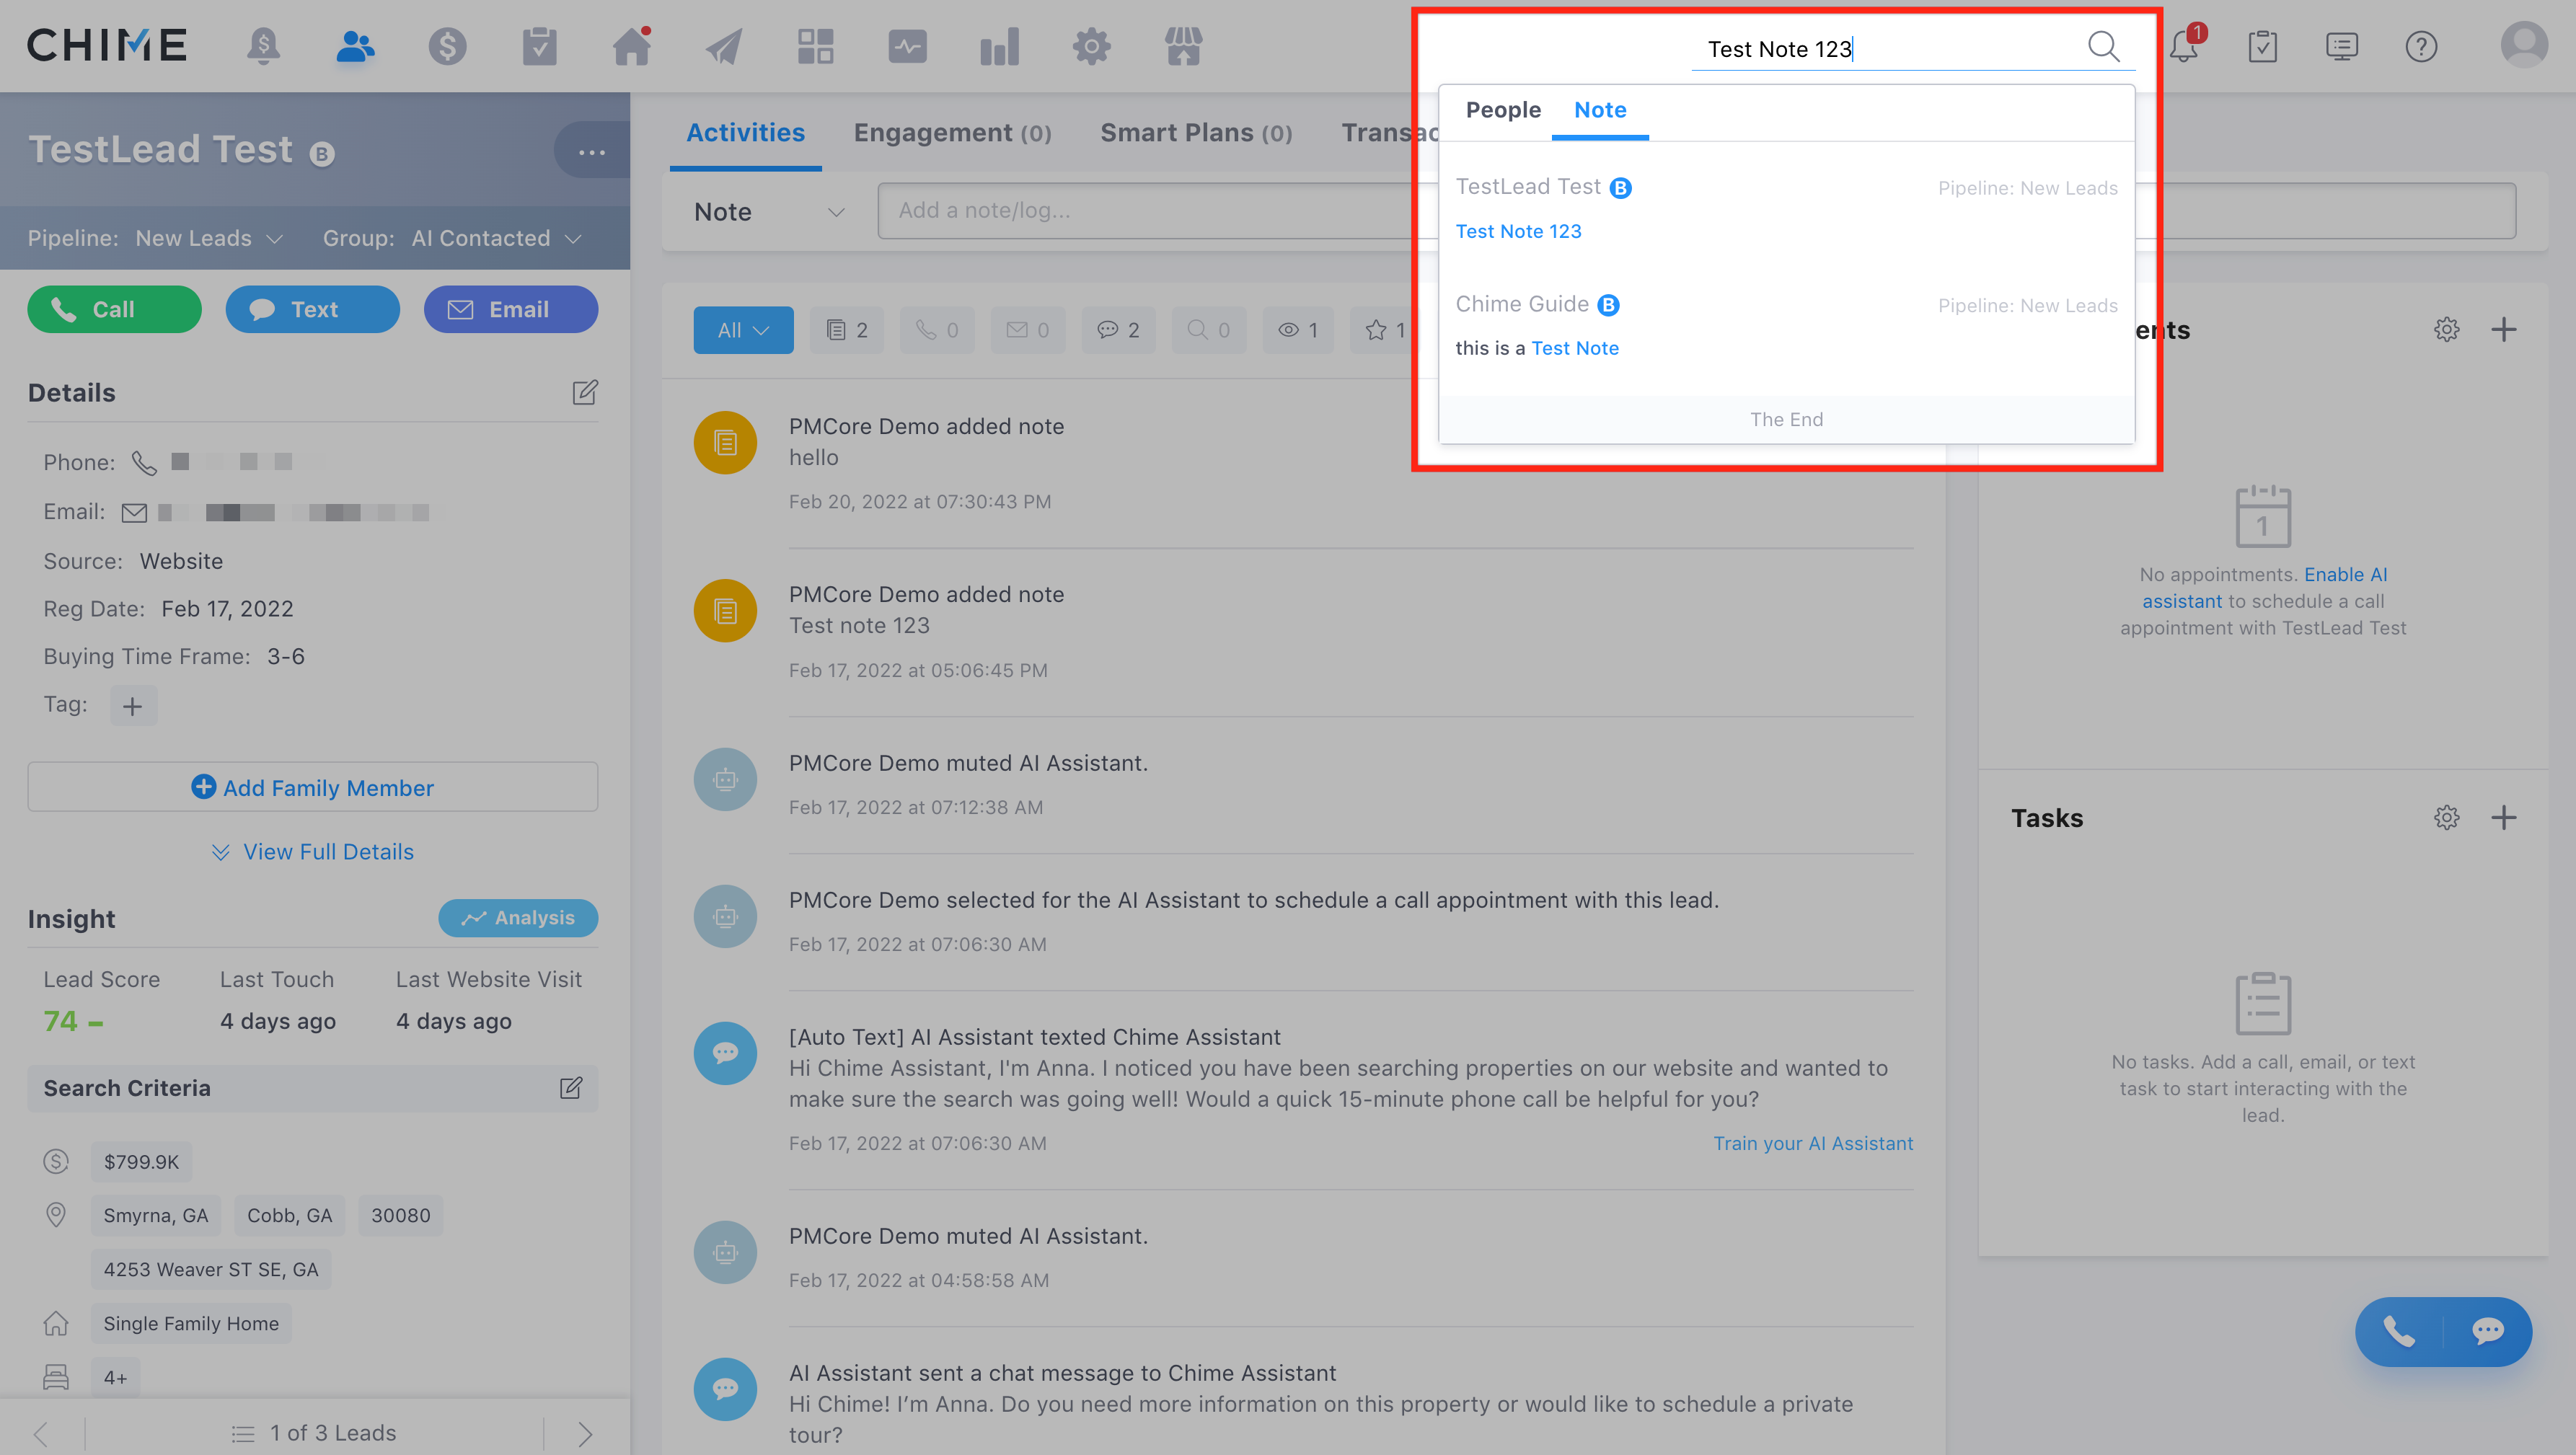Click the Email button

click(511, 309)
